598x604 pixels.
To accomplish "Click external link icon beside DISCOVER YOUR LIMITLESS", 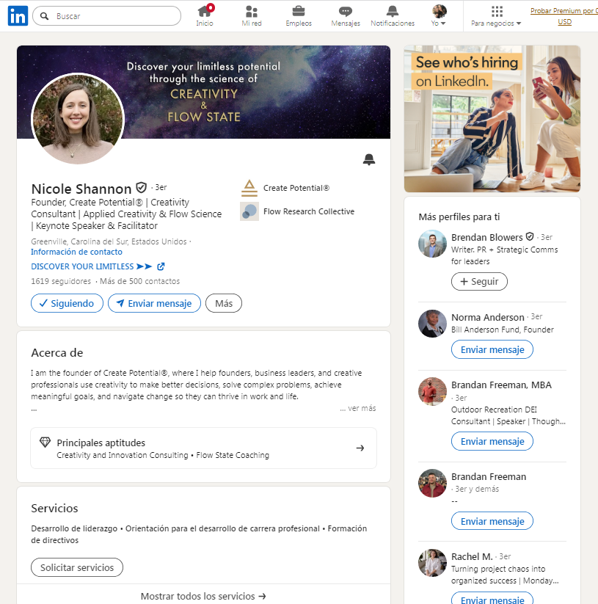I will 161,266.
